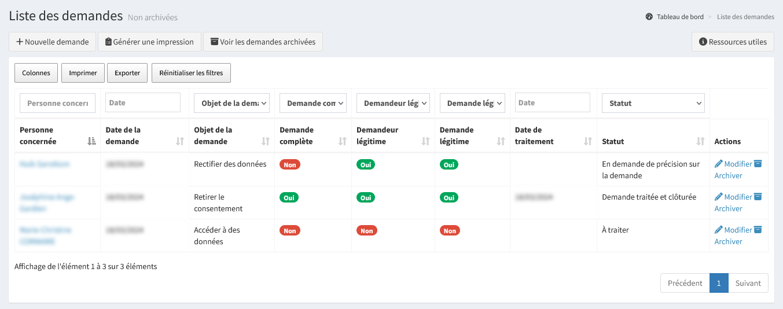Sort Date de traitement column arrows
The height and width of the screenshot is (309, 783).
click(x=587, y=141)
